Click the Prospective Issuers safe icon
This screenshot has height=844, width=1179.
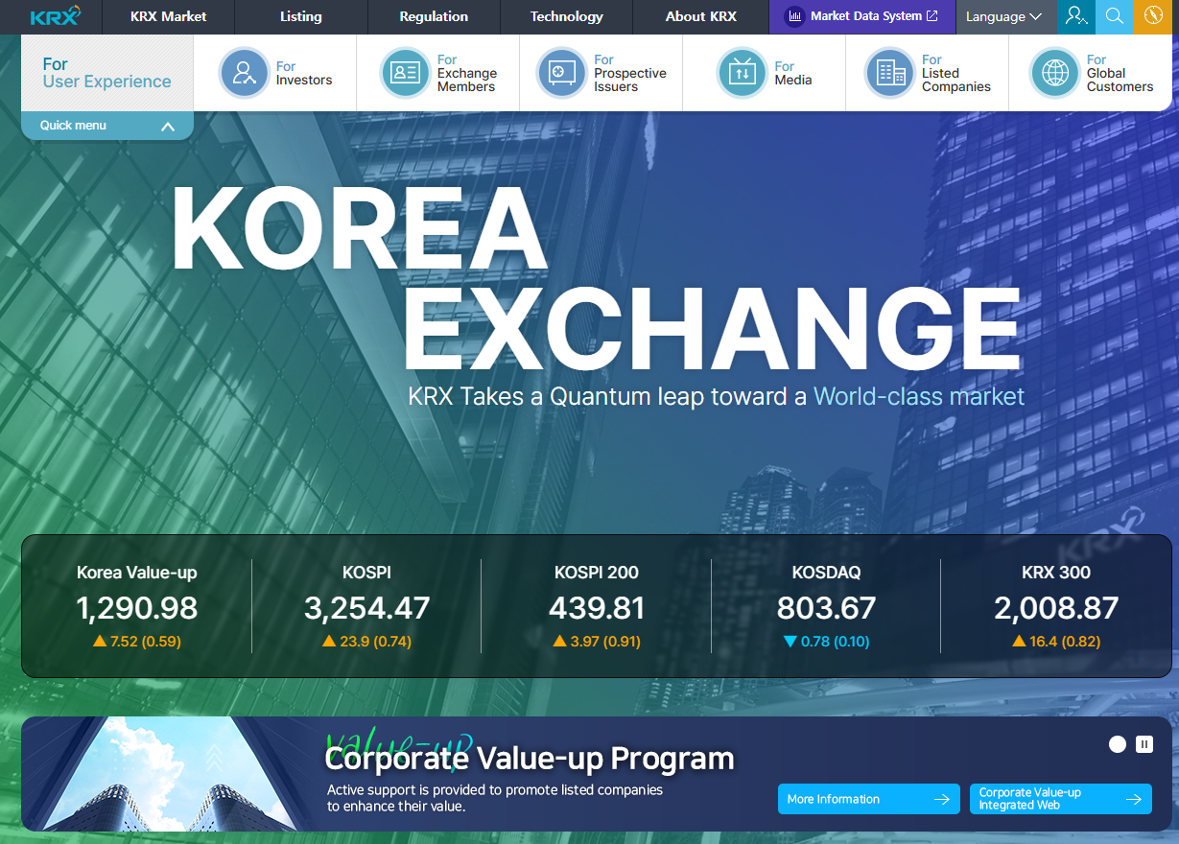click(561, 73)
